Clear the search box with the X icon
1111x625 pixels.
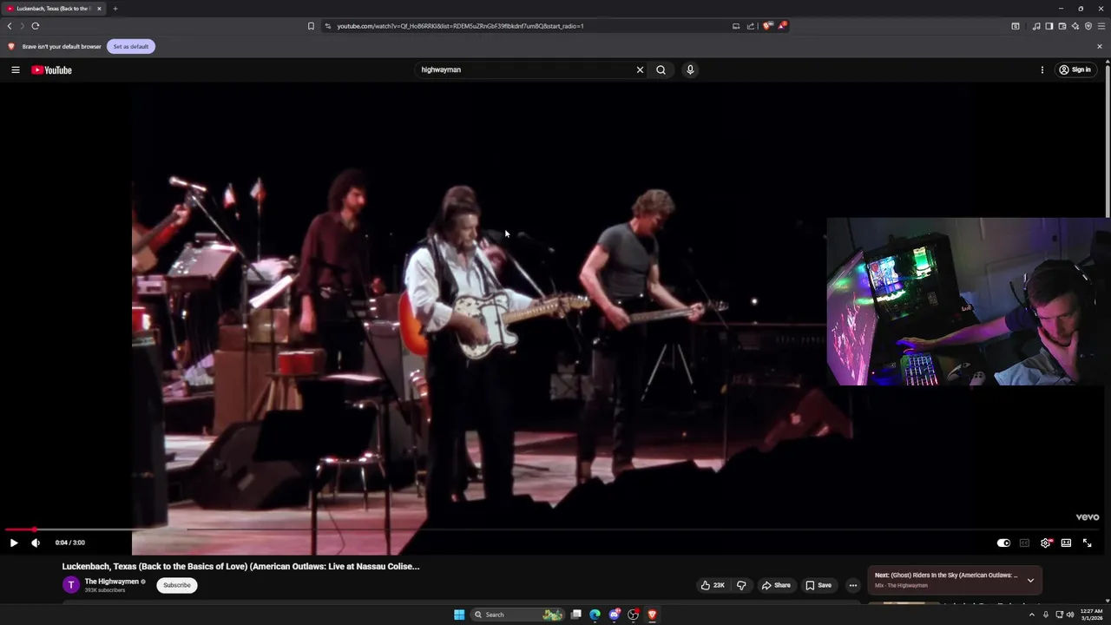[x=641, y=70]
